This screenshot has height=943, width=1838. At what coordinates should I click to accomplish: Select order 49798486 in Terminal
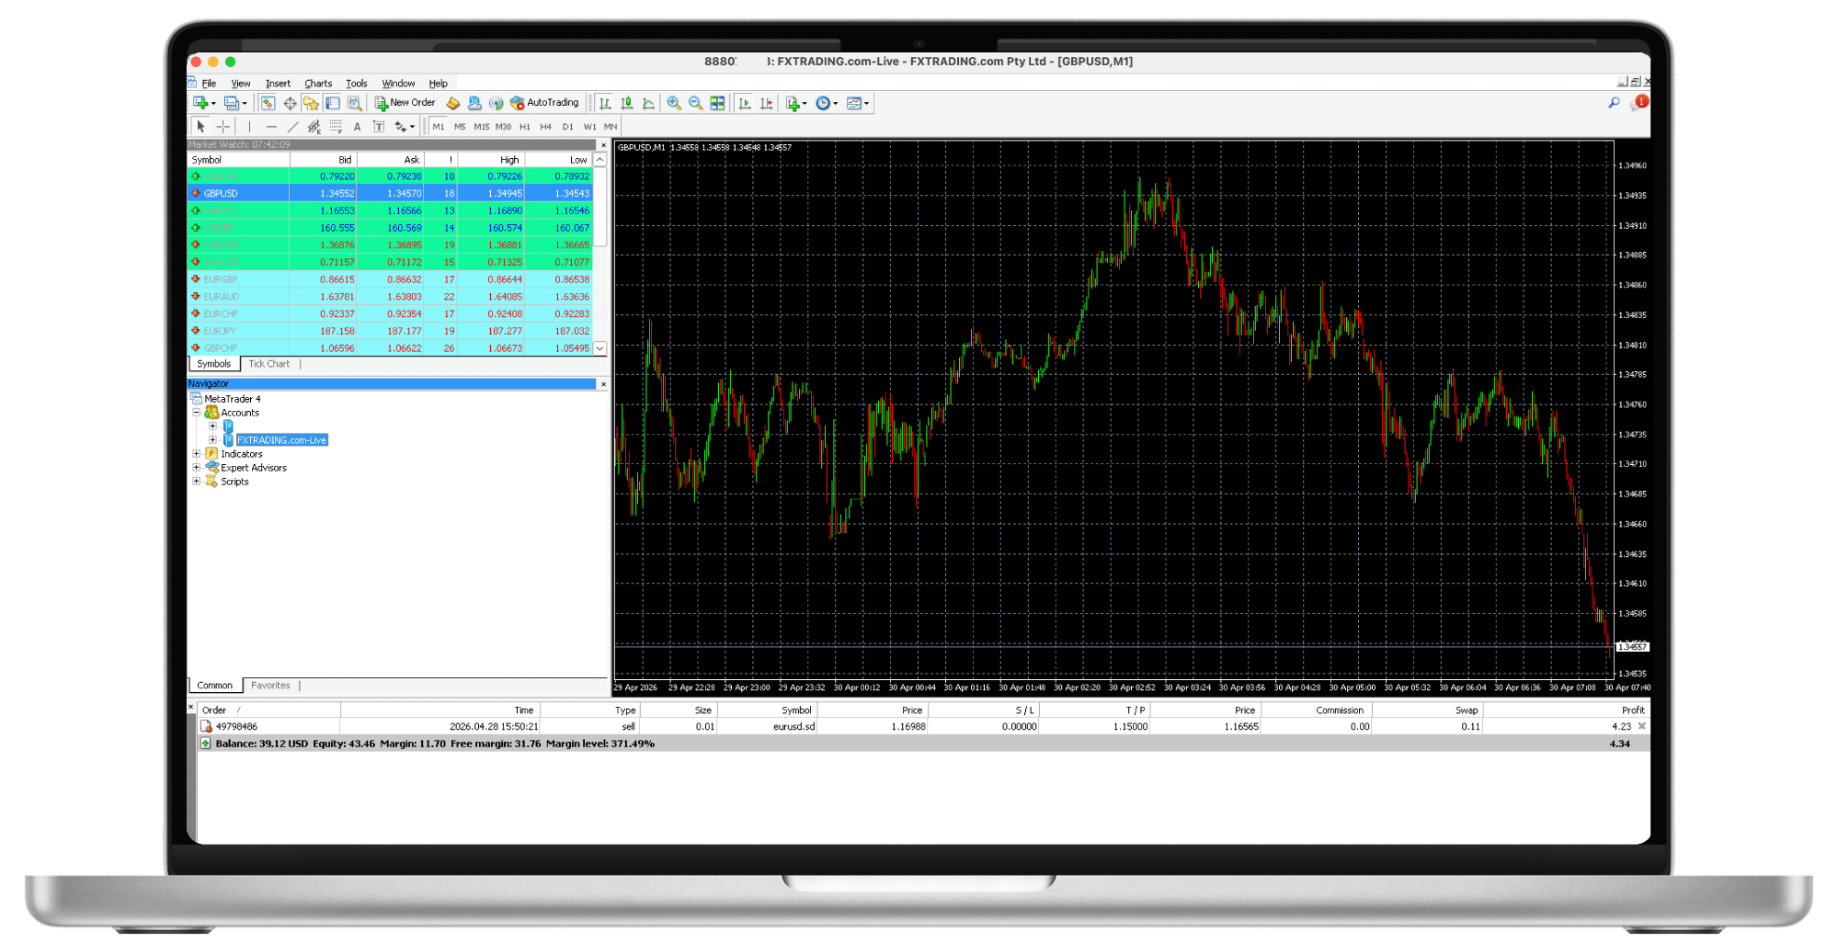tap(923, 726)
